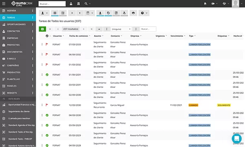
Task: Open Oportunidades in the sidebar
Action: click(16, 24)
